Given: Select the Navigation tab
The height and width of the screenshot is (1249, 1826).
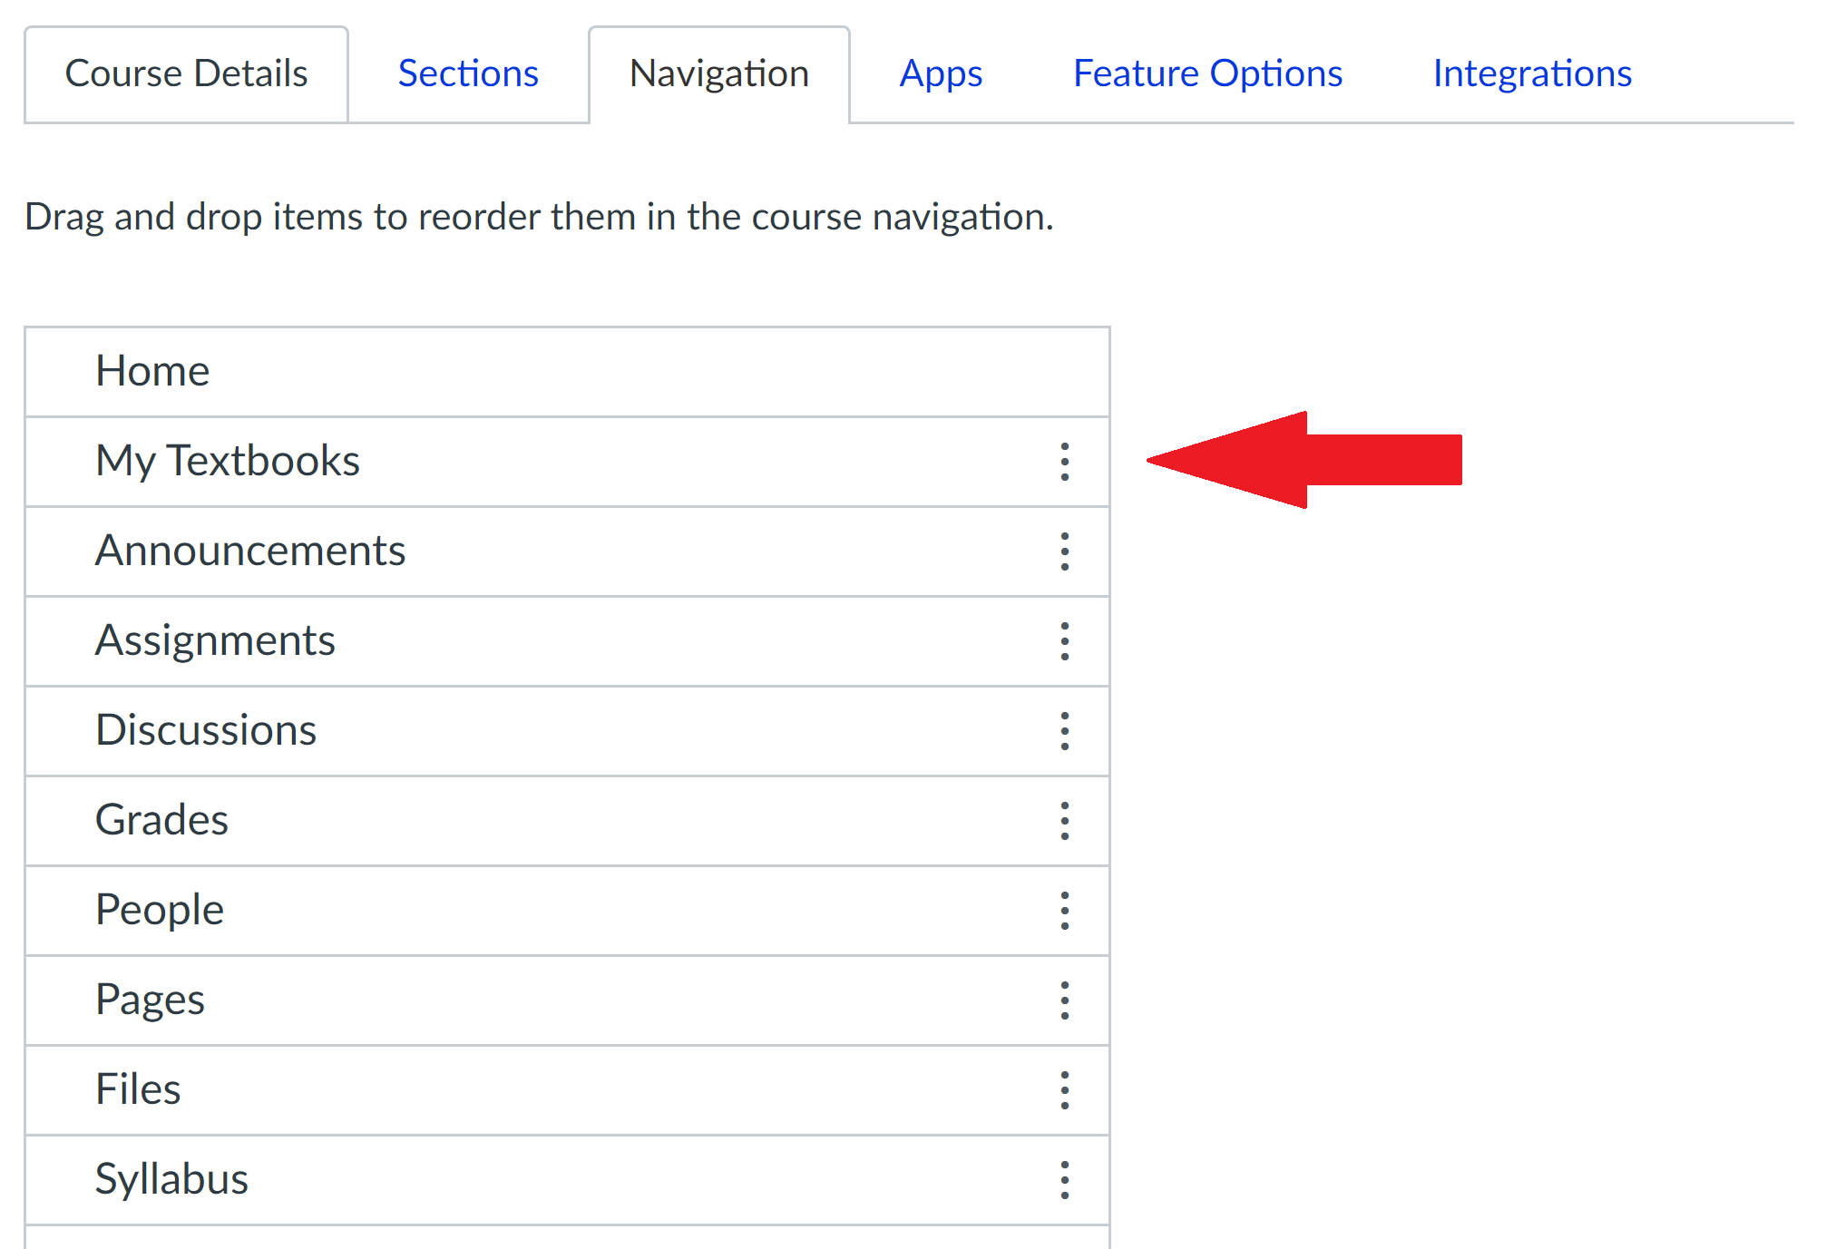Looking at the screenshot, I should (719, 74).
